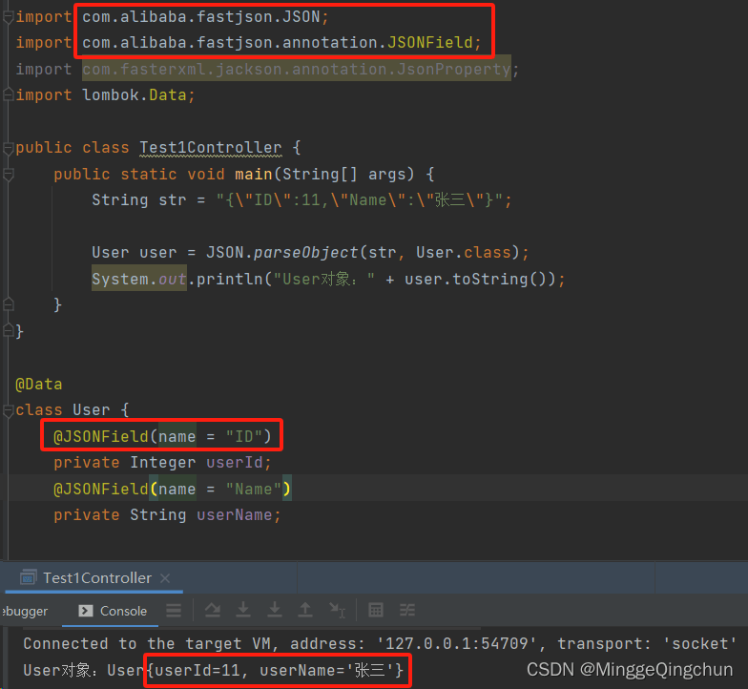Click the parseObject method call
This screenshot has width=748, height=689.
(x=305, y=252)
